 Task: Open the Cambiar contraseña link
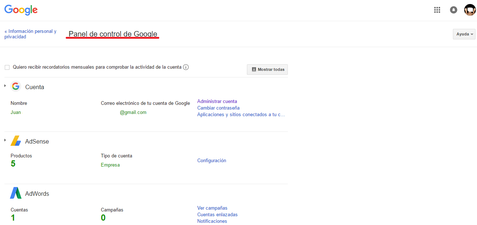click(x=218, y=108)
